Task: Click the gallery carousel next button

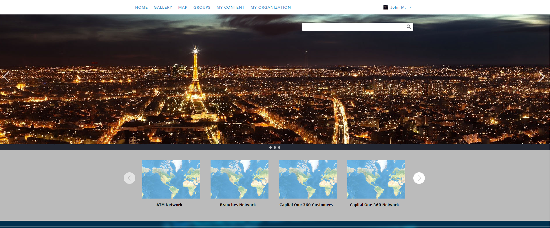Action: point(419,178)
